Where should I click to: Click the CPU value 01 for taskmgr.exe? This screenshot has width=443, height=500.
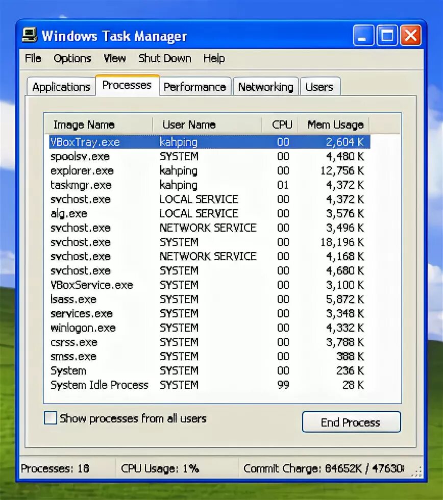click(283, 185)
